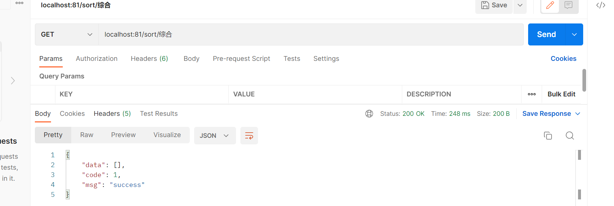Select the Raw response view
Image resolution: width=614 pixels, height=206 pixels.
[x=87, y=135]
